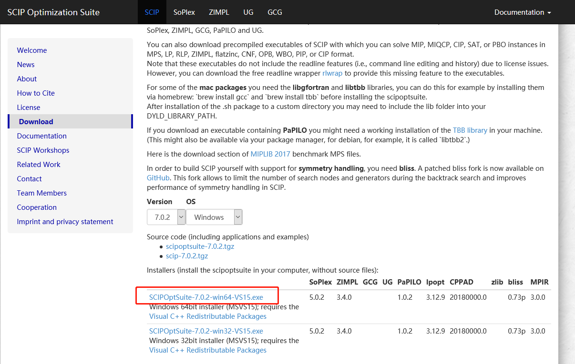Viewport: 575px width, 364px height.
Task: Click the SCIP tab in the header
Action: [x=152, y=12]
